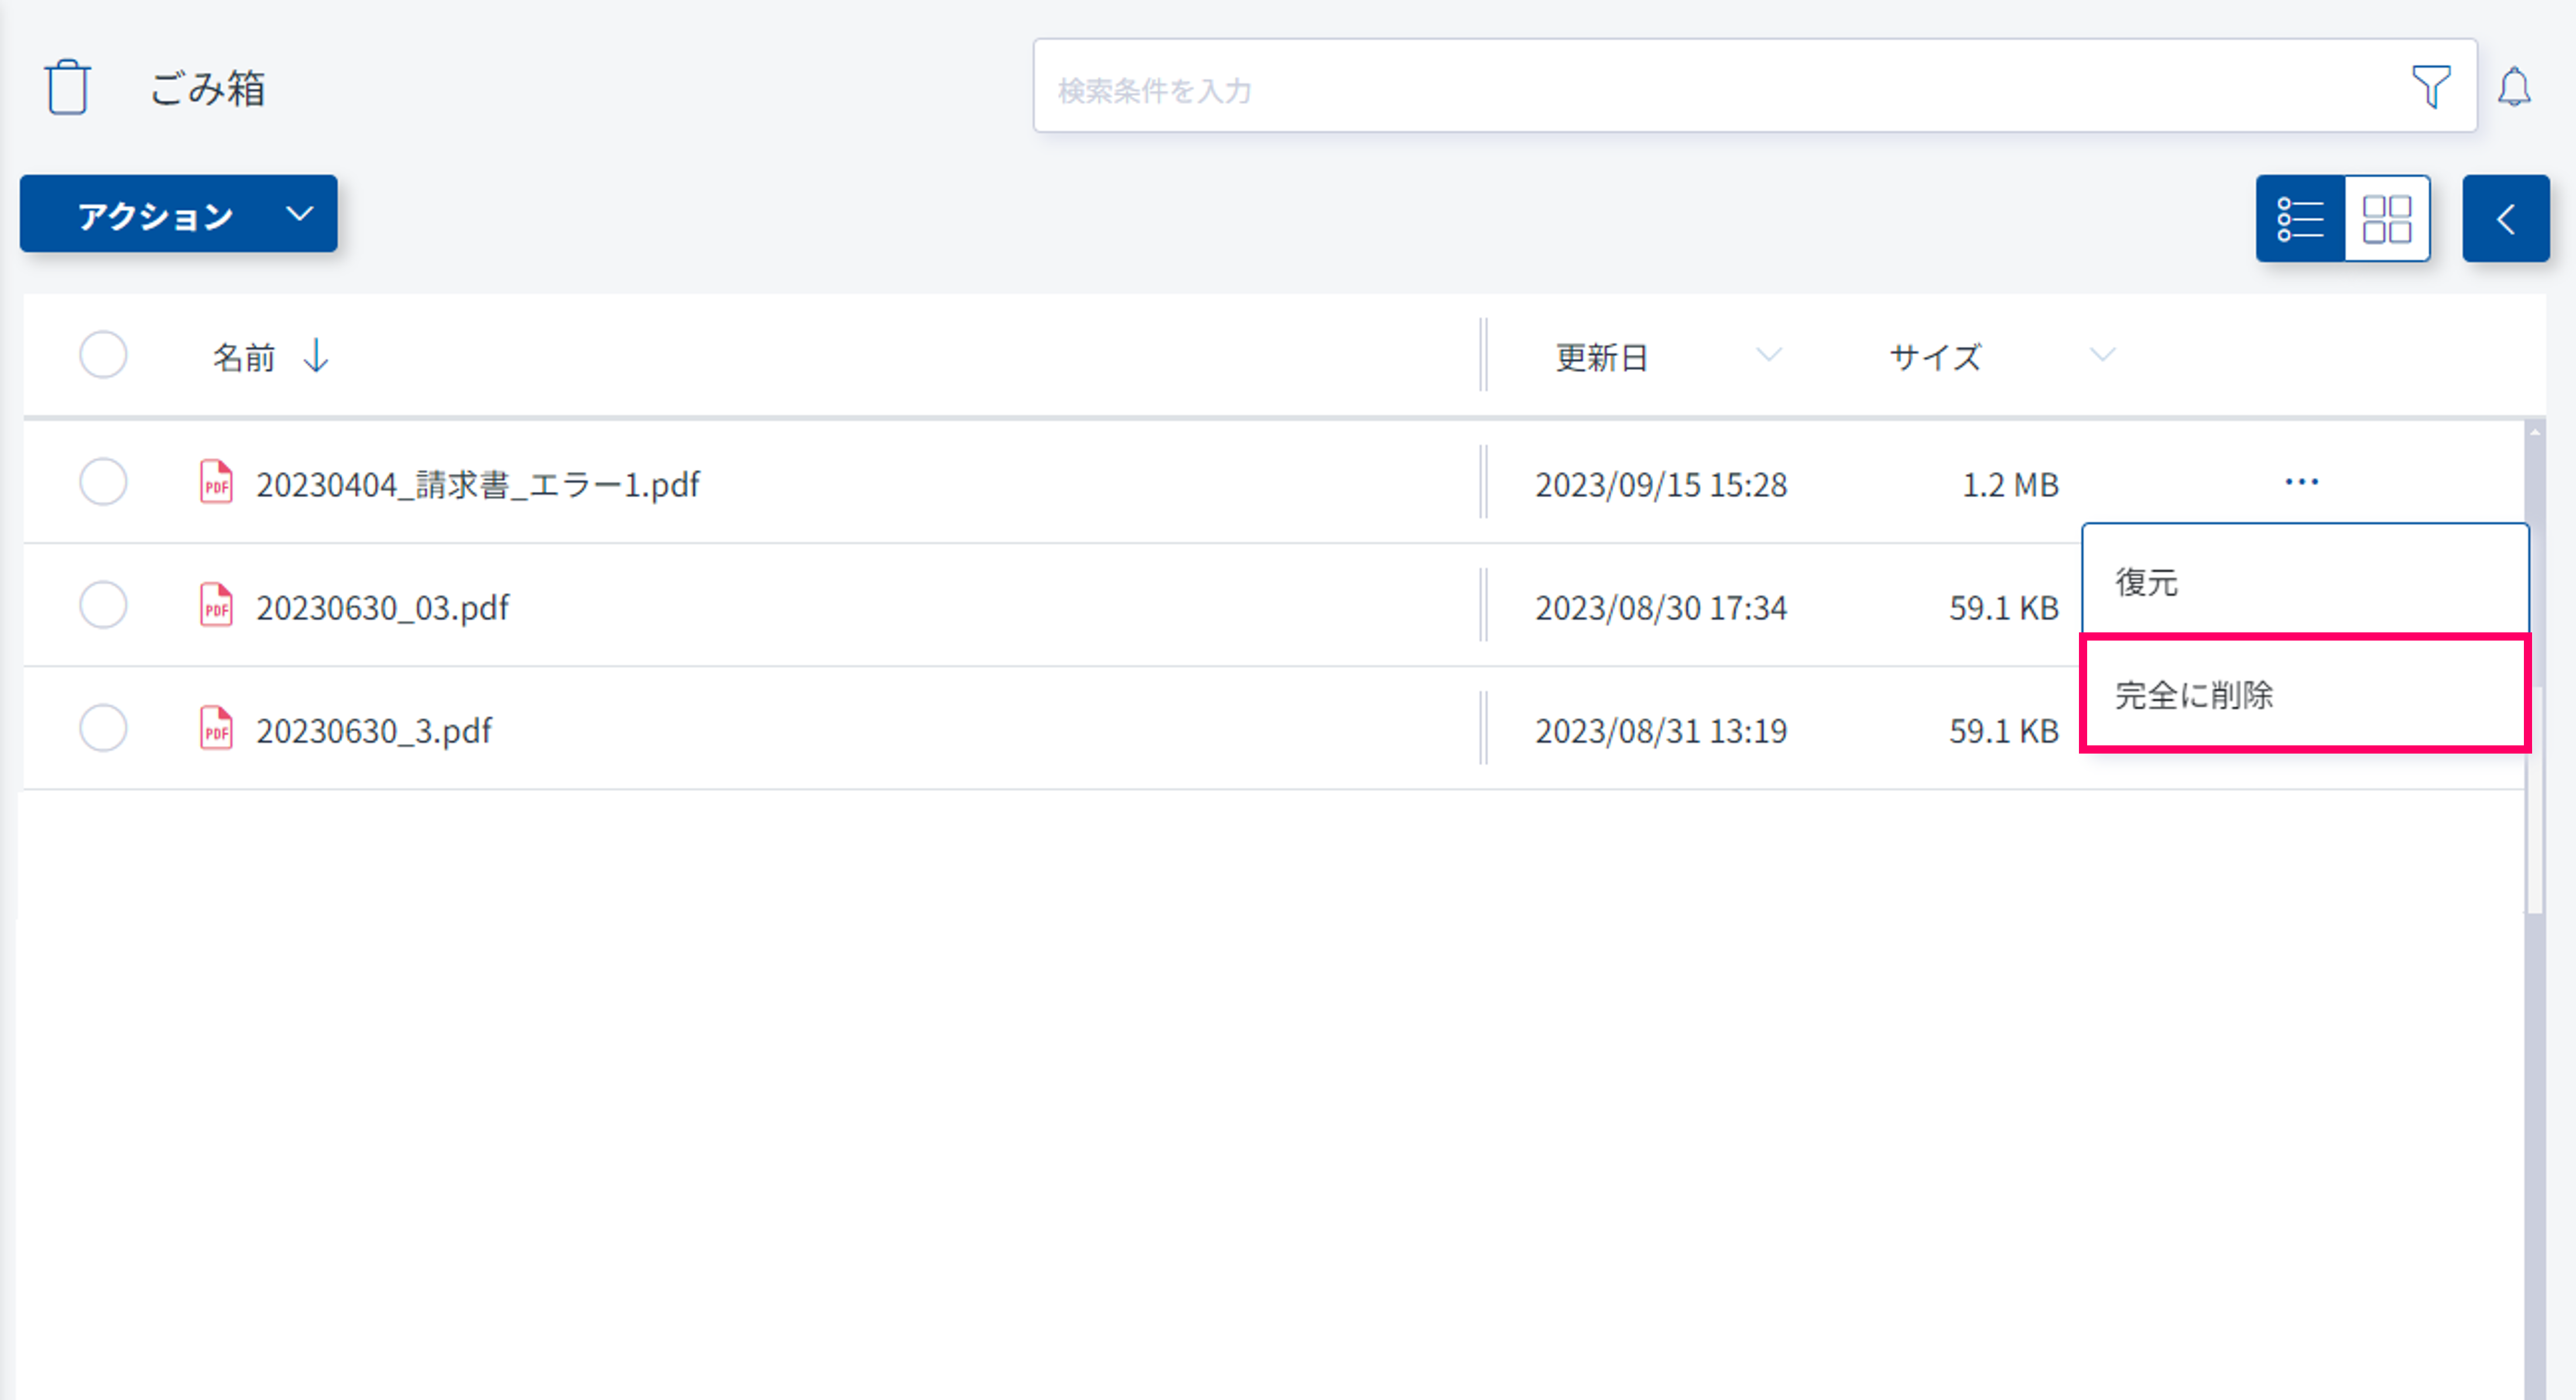Click into the 検索条件を入力 search field
The width and height of the screenshot is (2576, 1400).
tap(1700, 90)
